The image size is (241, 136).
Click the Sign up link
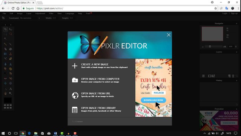[x=234, y=13]
